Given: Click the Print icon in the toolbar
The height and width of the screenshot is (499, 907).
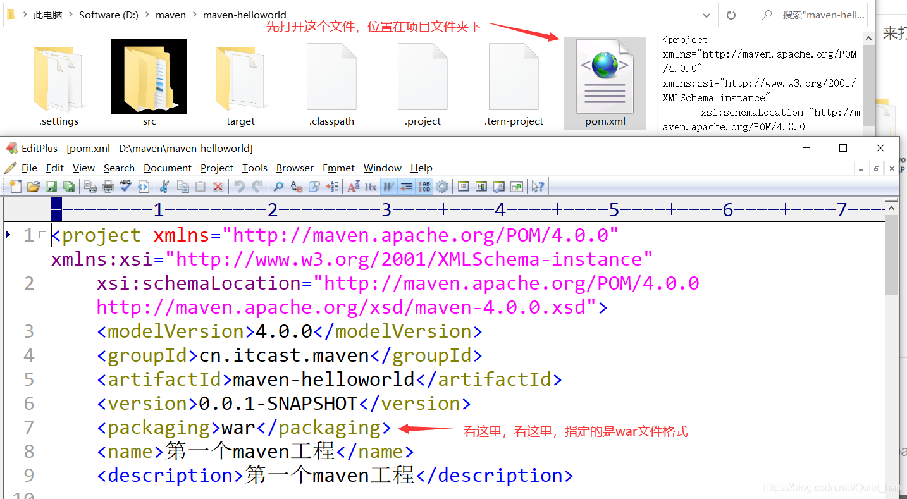Looking at the screenshot, I should point(108,187).
